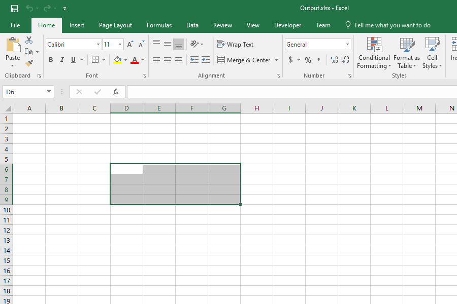Apply bold formatting to selection
The width and height of the screenshot is (457, 304).
pos(51,60)
